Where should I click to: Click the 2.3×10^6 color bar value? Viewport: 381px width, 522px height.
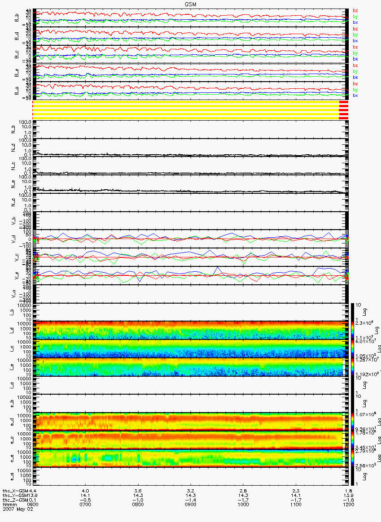[x=364, y=323]
